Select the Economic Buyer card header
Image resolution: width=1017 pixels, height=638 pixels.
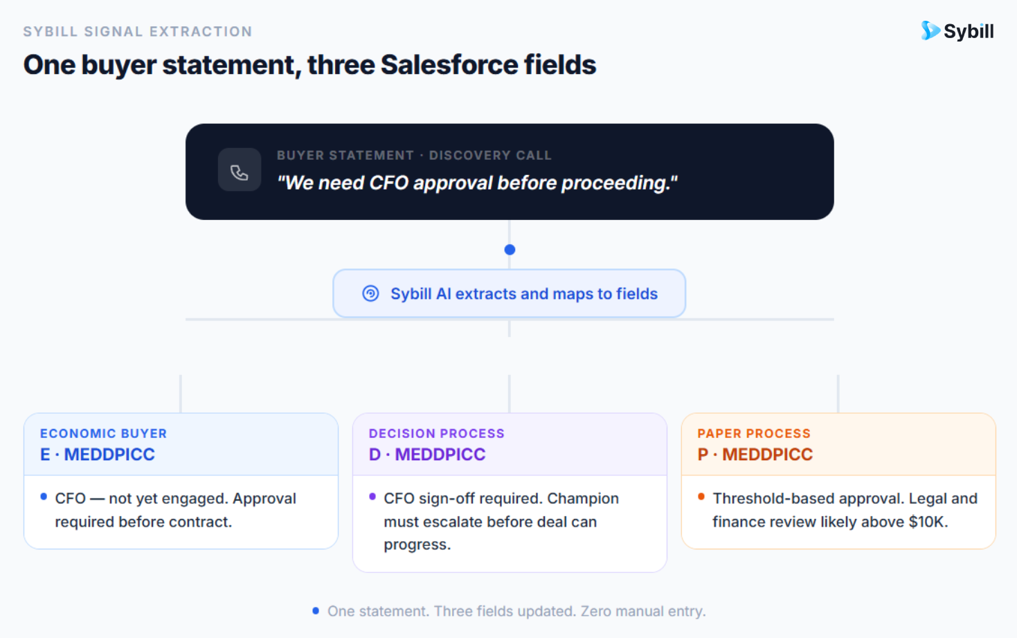click(x=181, y=444)
